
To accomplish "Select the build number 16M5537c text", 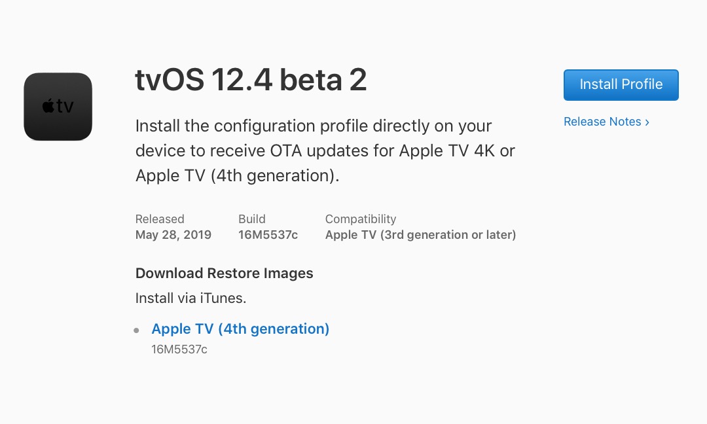I will [x=267, y=234].
